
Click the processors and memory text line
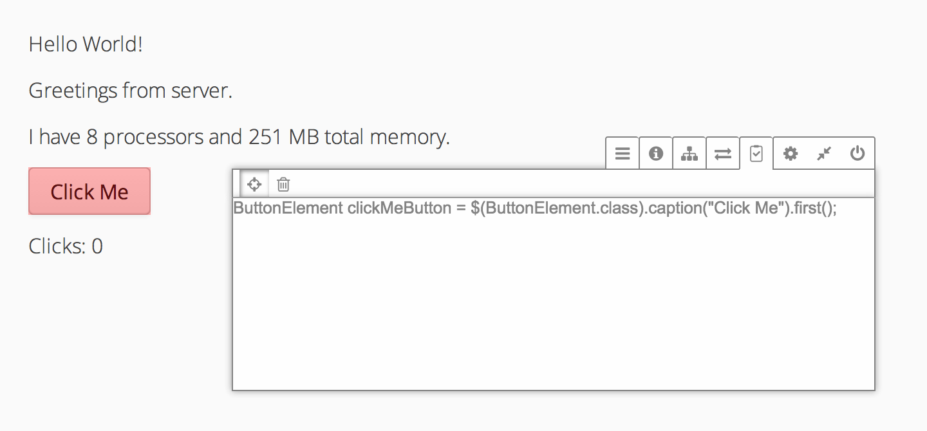coord(239,137)
